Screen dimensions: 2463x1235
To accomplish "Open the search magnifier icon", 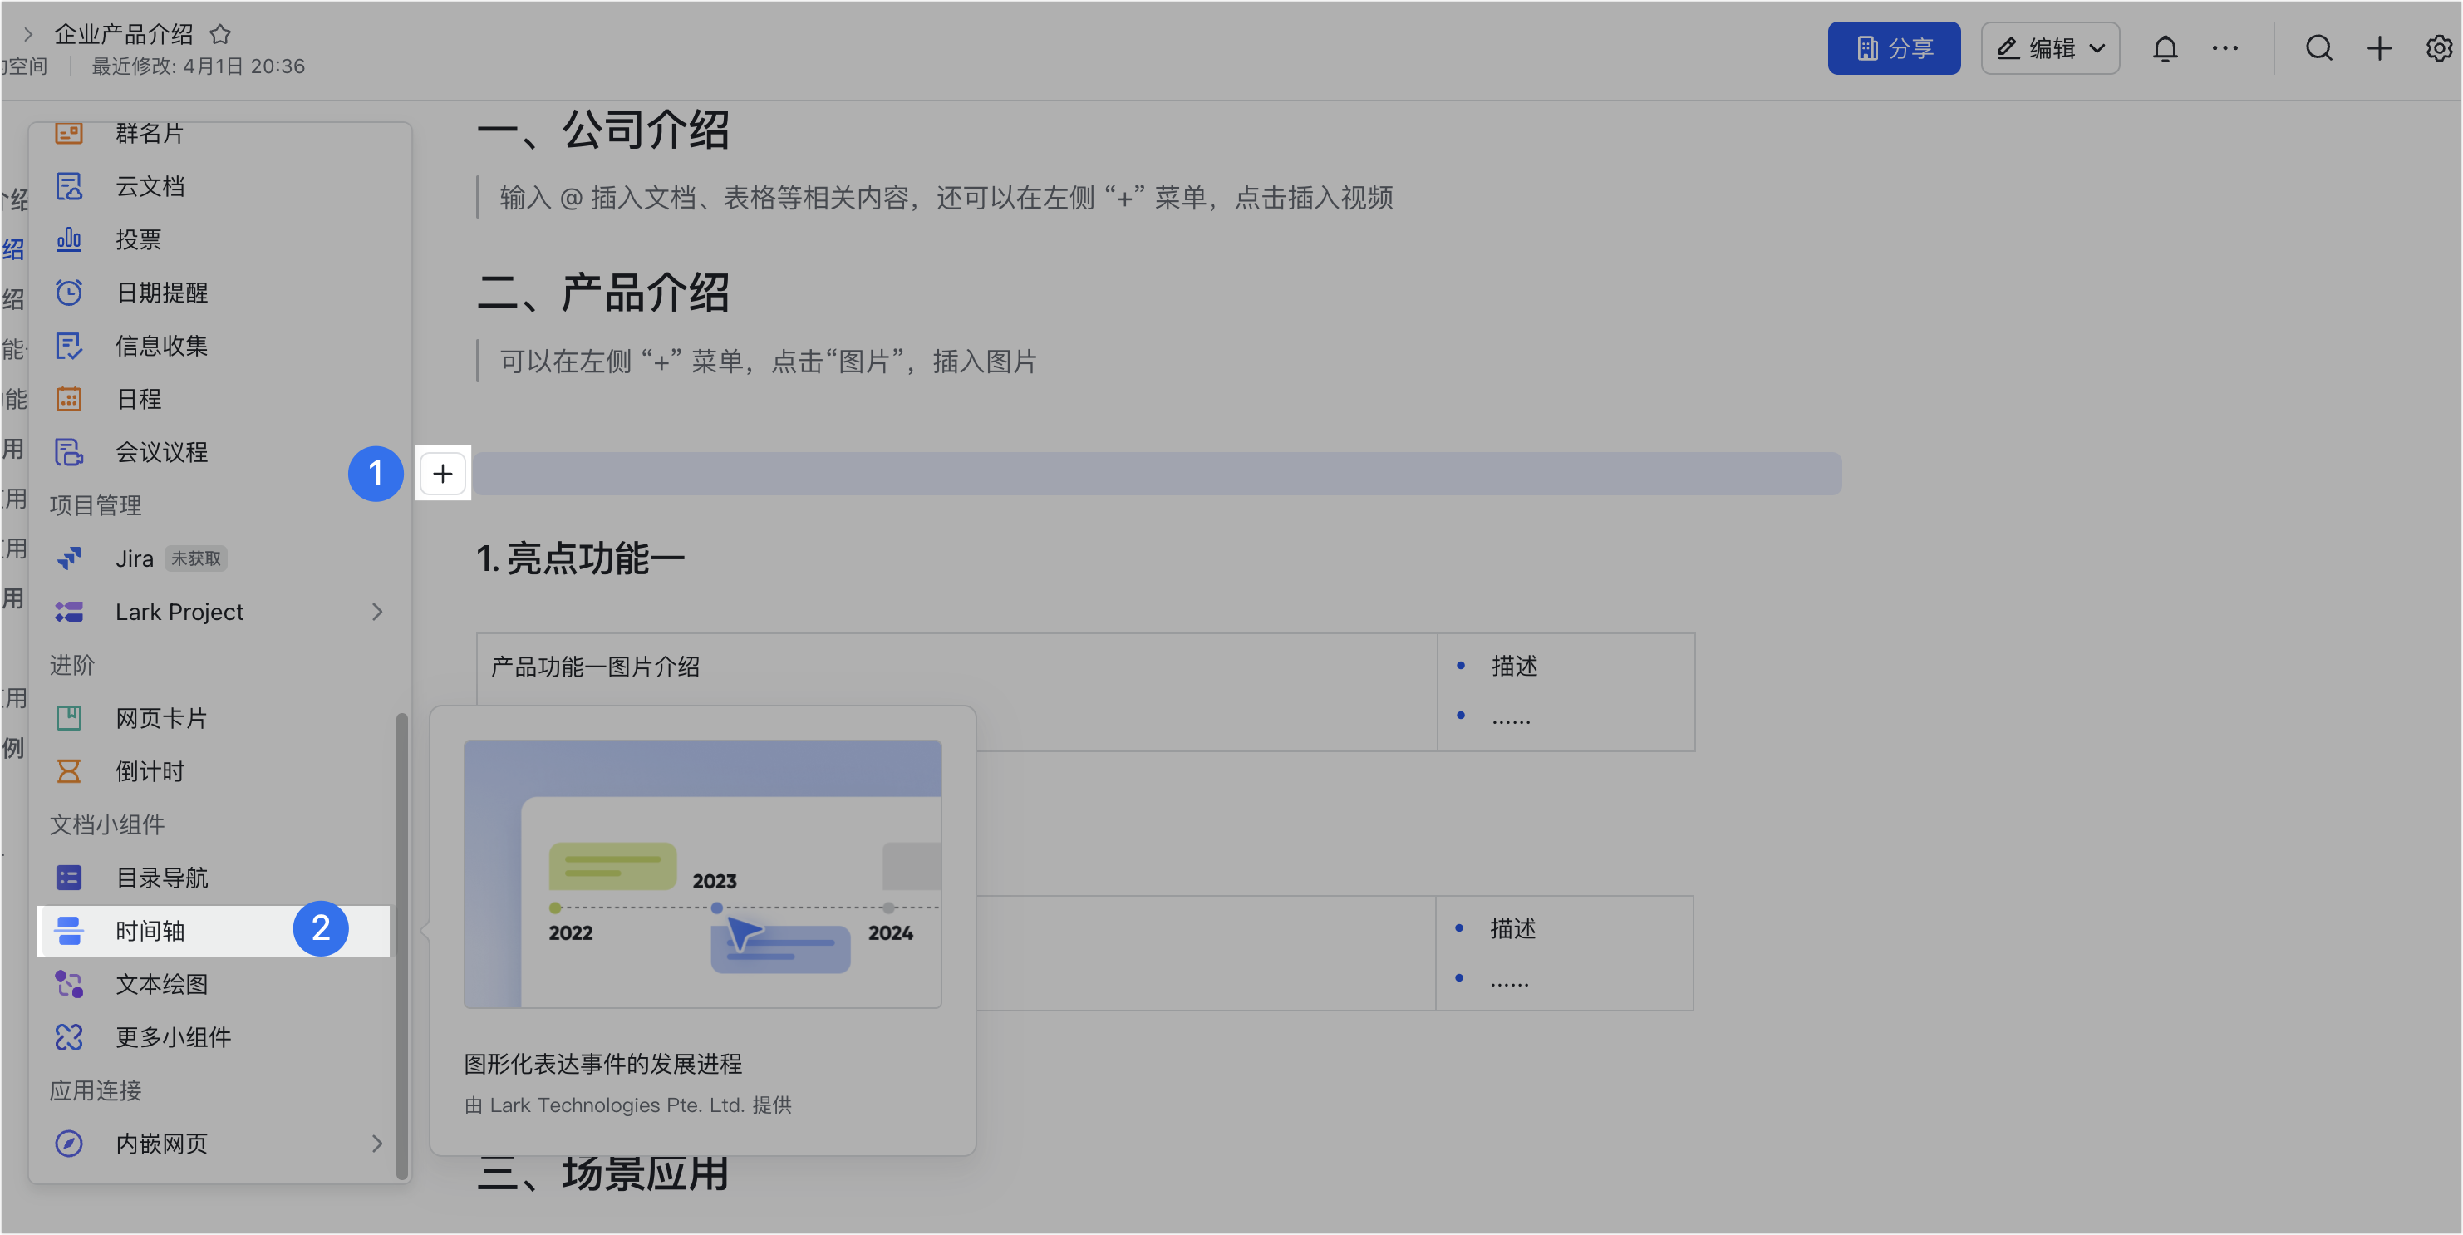I will 2318,48.
